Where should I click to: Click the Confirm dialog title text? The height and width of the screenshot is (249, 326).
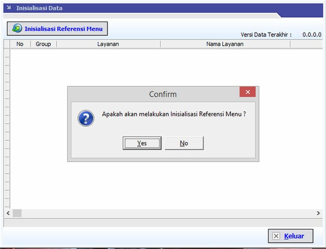click(x=162, y=94)
